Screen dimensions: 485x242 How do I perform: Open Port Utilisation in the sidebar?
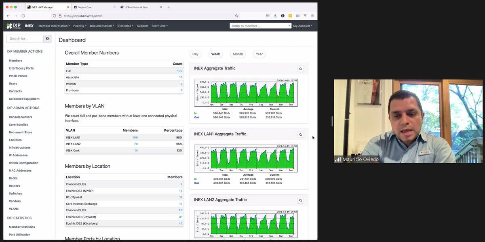coord(19,235)
